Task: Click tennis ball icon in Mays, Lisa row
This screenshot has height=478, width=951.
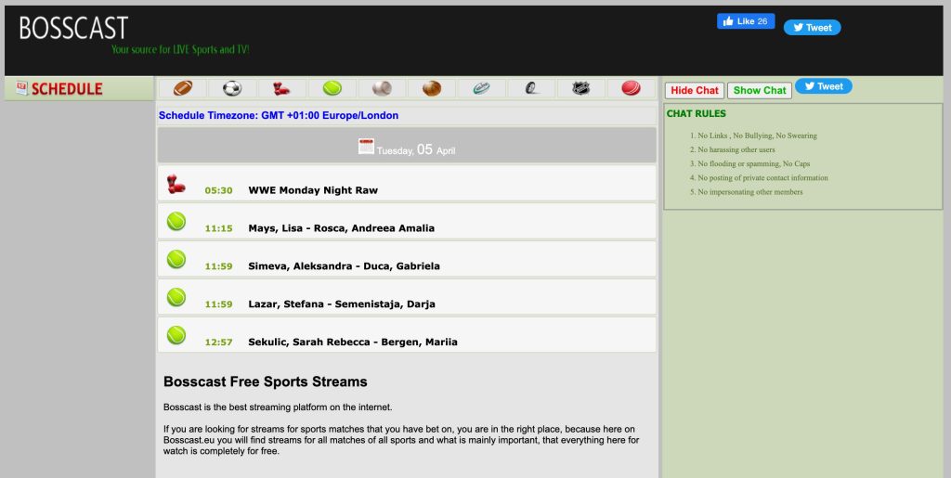Action: coord(176,221)
